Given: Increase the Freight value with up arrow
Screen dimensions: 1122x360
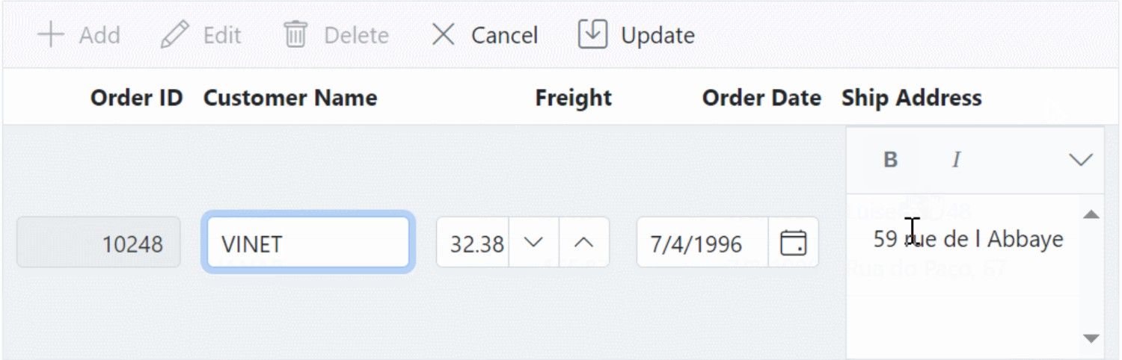Looking at the screenshot, I should coord(584,243).
